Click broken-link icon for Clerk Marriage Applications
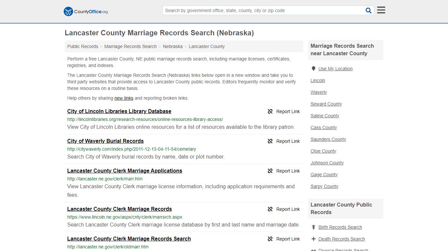448x251 pixels. (x=270, y=171)
